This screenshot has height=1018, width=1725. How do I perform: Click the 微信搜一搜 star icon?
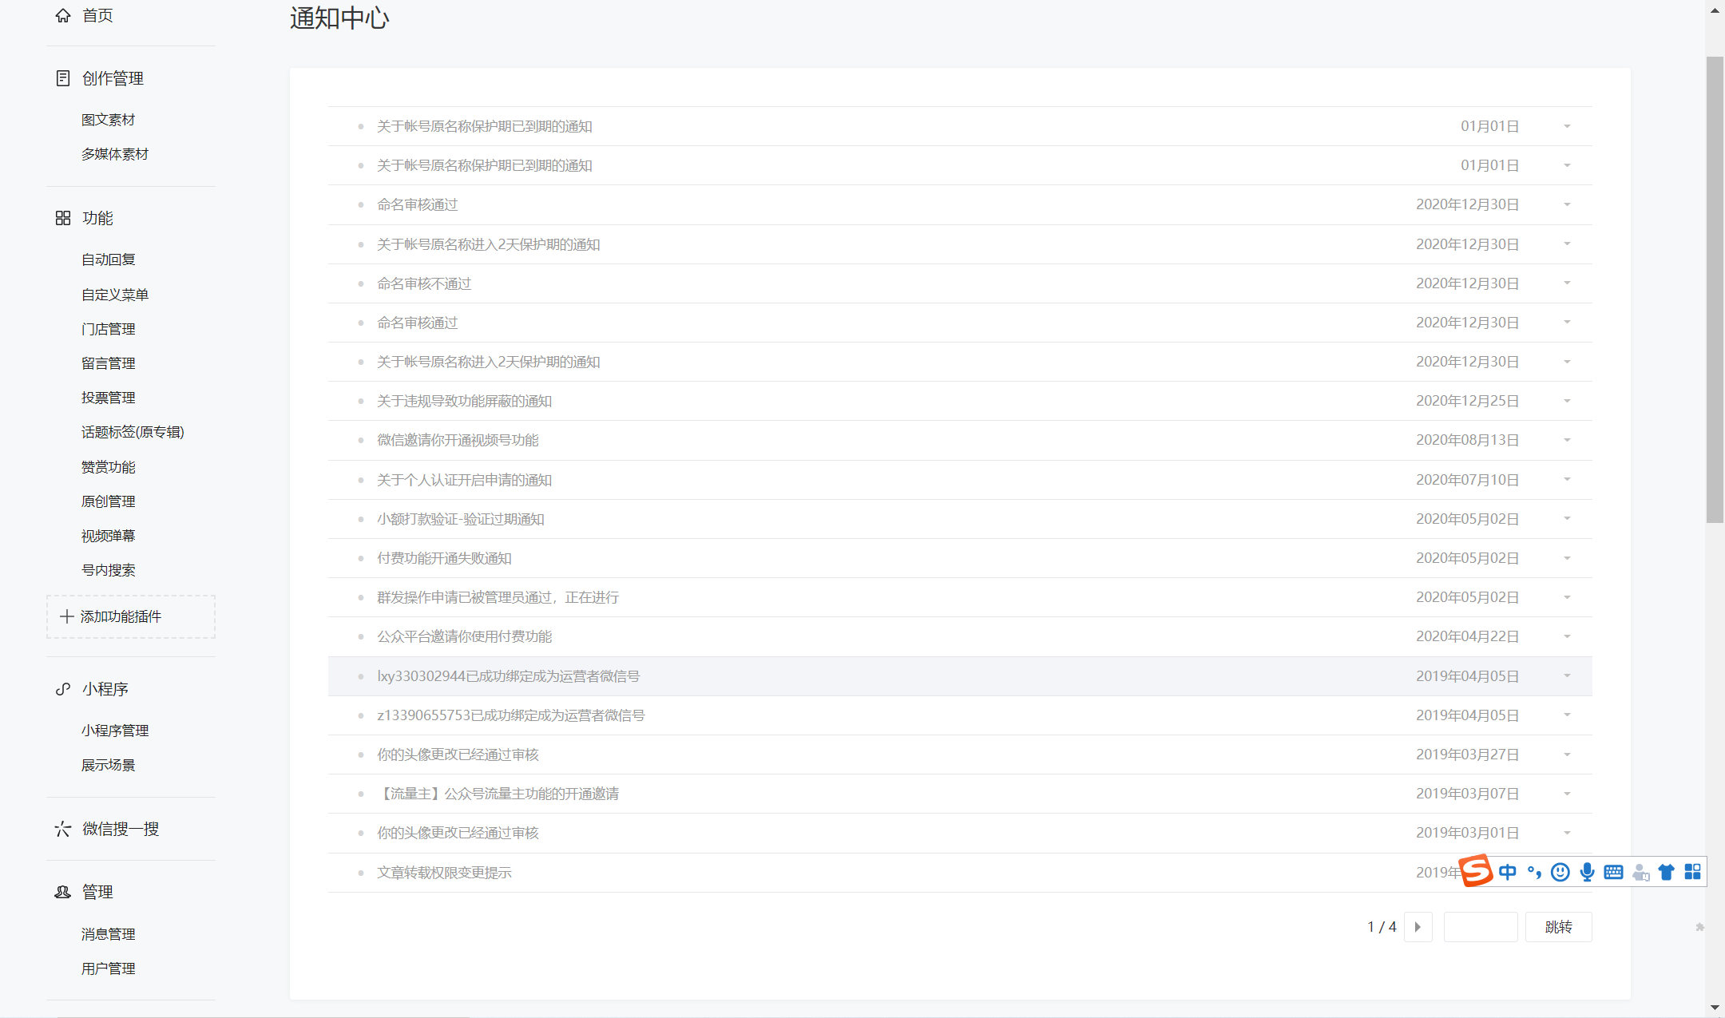point(63,829)
